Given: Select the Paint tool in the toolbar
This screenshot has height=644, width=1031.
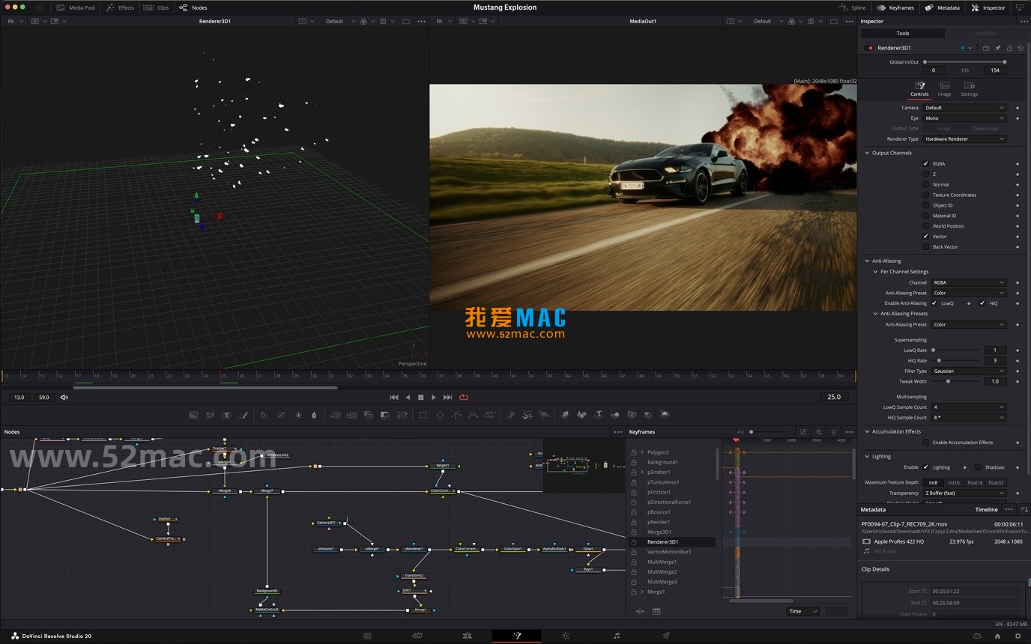Looking at the screenshot, I should click(x=244, y=414).
